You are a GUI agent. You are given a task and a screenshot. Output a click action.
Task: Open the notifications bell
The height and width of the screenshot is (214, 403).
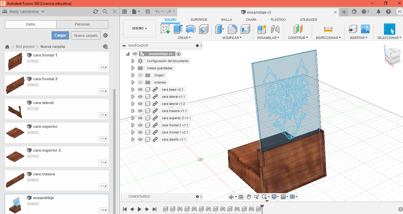click(x=379, y=12)
